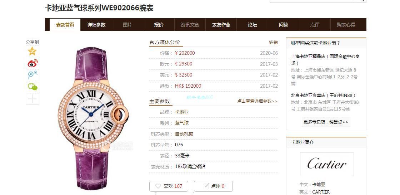400x195 pixels.
Task: Click the 点评 pencil button
Action: 213,186
